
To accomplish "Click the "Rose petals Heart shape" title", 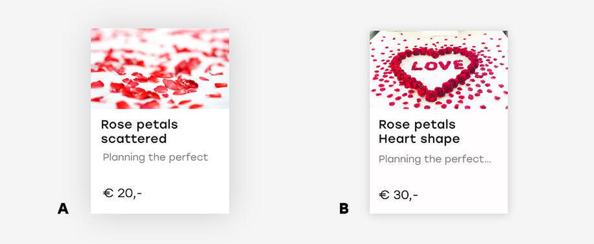I will pos(419,131).
